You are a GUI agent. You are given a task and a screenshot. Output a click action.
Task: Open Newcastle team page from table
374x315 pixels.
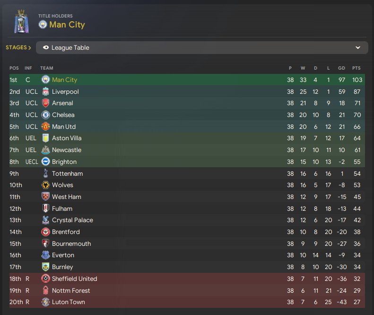tap(67, 150)
